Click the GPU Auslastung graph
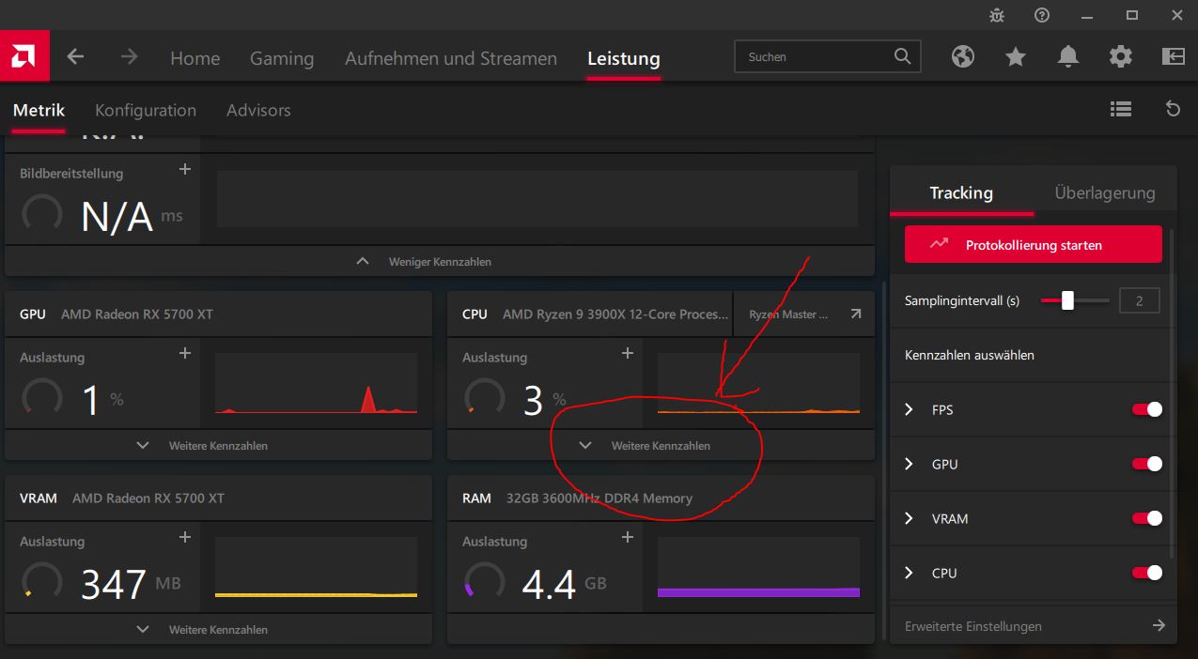 tap(316, 383)
